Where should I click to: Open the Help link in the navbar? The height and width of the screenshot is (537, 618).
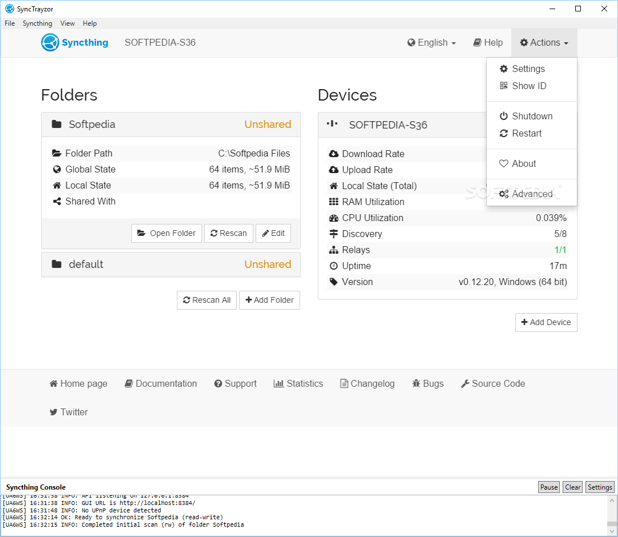pyautogui.click(x=488, y=43)
